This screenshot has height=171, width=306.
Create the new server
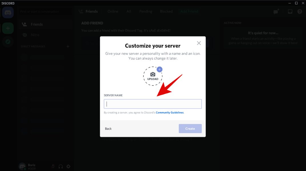tap(190, 129)
